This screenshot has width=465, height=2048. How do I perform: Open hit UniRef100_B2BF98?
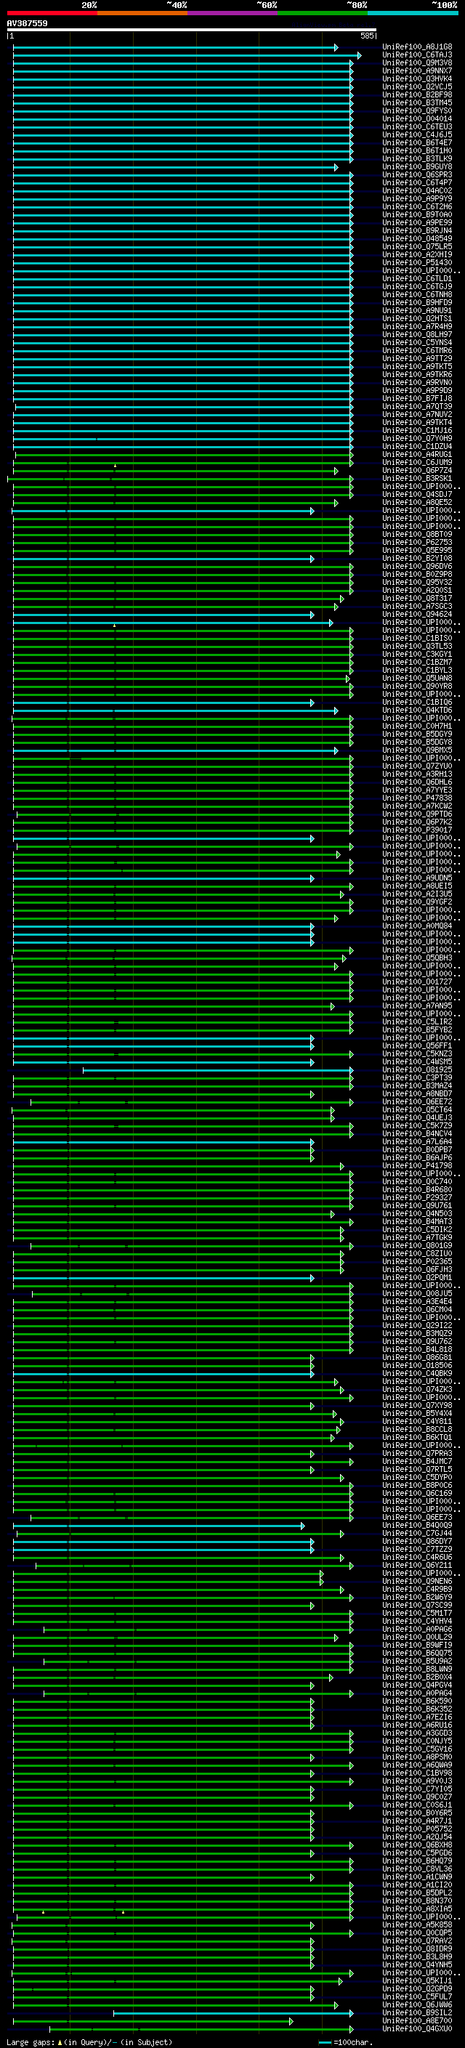[x=417, y=94]
